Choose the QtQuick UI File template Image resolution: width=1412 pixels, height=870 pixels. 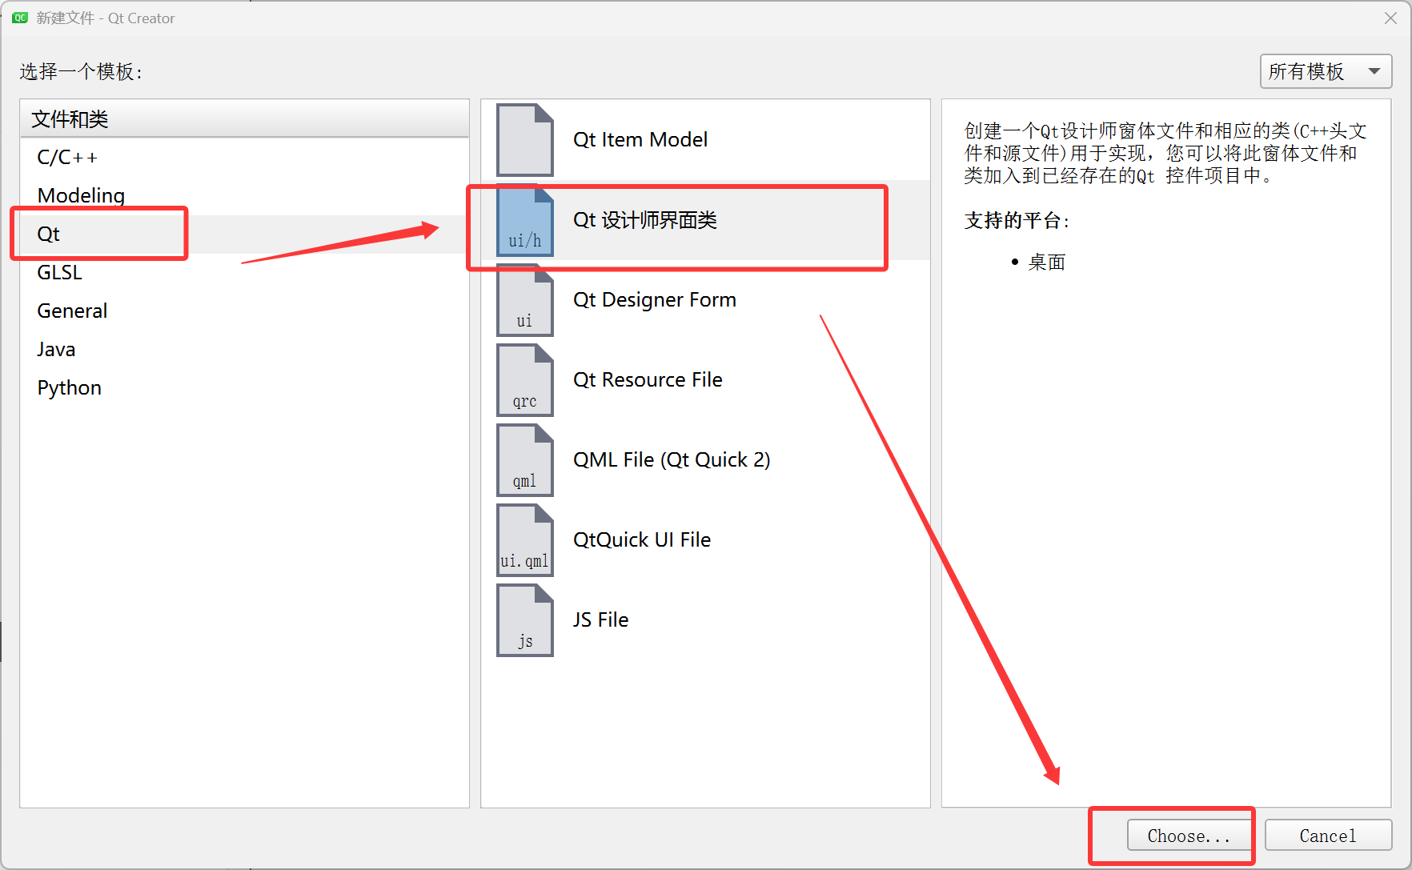705,540
